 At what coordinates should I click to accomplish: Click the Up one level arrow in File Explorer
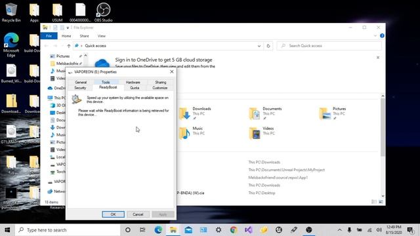69,46
